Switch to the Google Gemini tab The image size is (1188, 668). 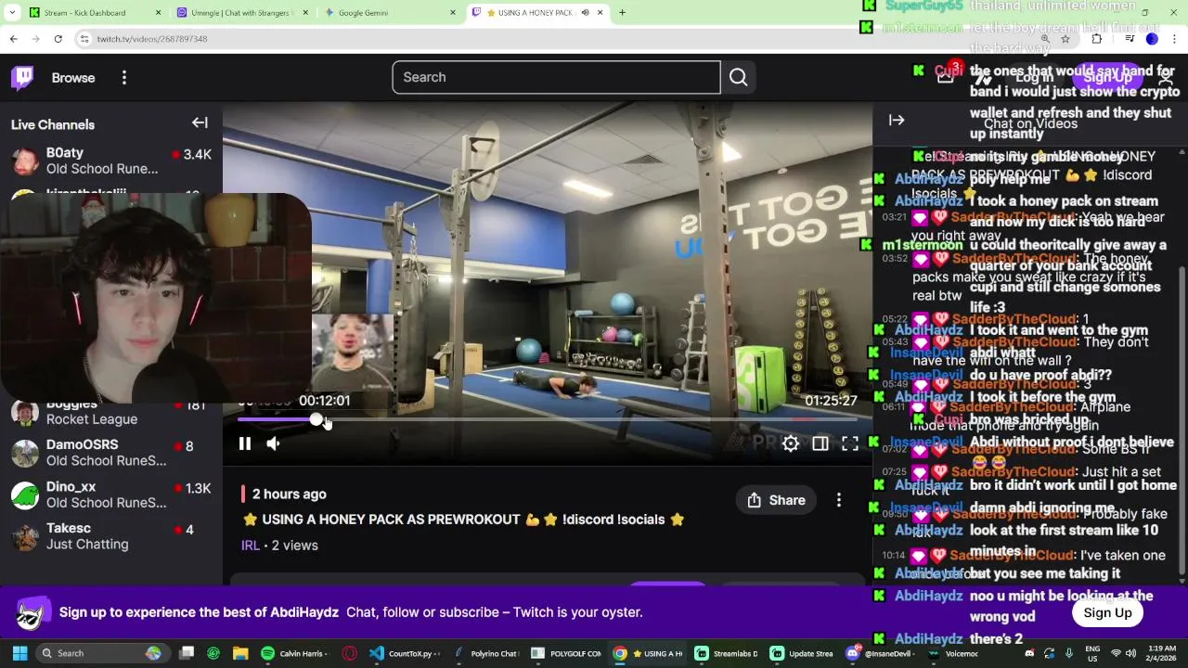(390, 13)
